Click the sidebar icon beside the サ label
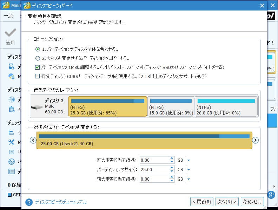 tap(12, 152)
